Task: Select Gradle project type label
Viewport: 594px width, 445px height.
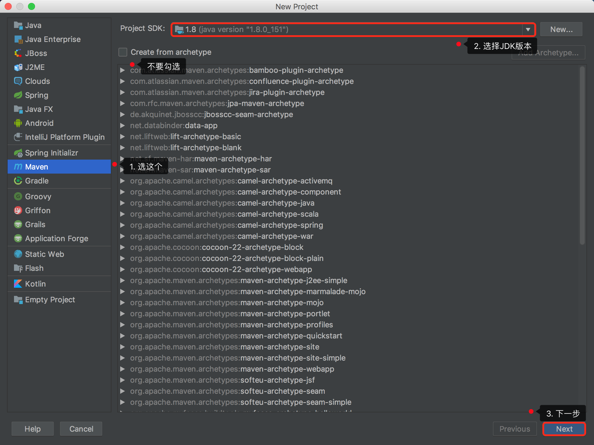Action: pos(37,181)
